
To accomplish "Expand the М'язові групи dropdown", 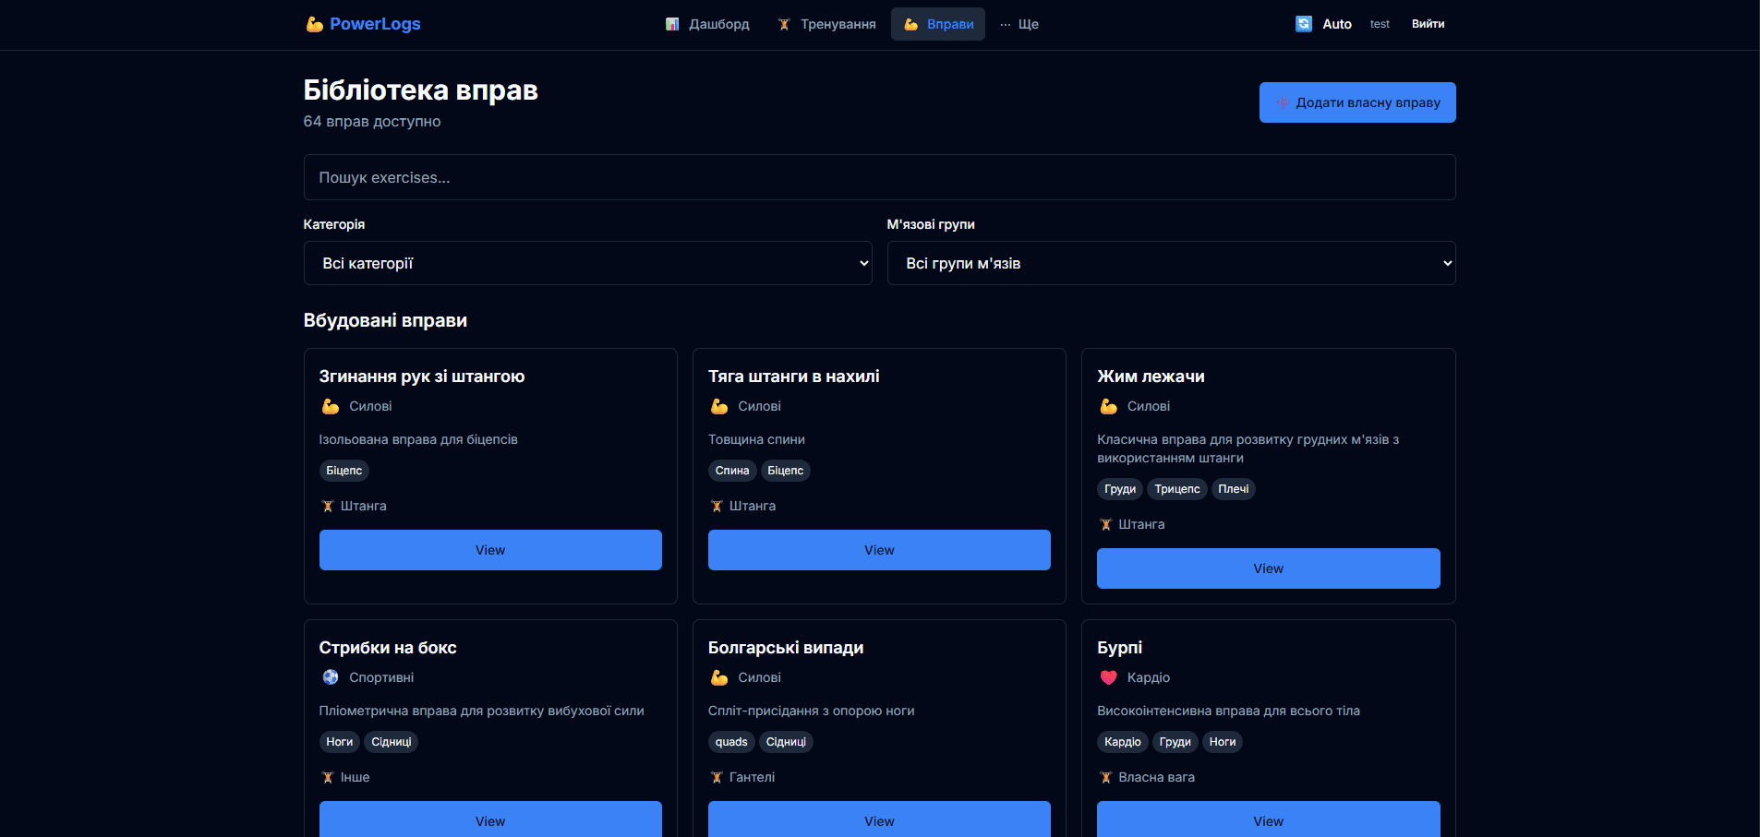I will pyautogui.click(x=1171, y=263).
